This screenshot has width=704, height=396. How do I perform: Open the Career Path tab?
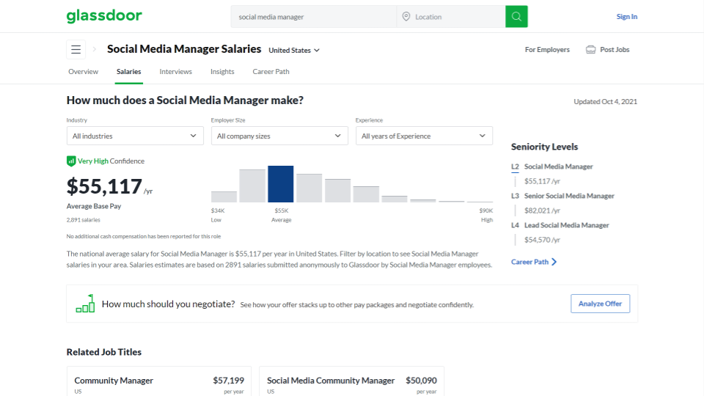[271, 71]
